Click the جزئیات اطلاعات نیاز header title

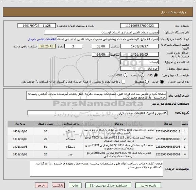[174, 12]
